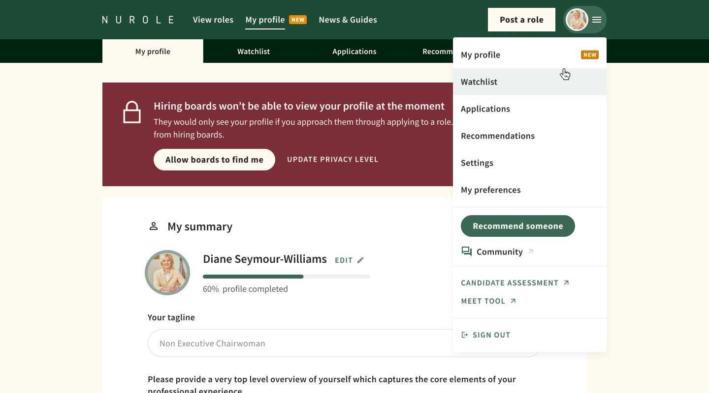
Task: Click the Meet Tool external arrow icon
Action: coord(513,301)
